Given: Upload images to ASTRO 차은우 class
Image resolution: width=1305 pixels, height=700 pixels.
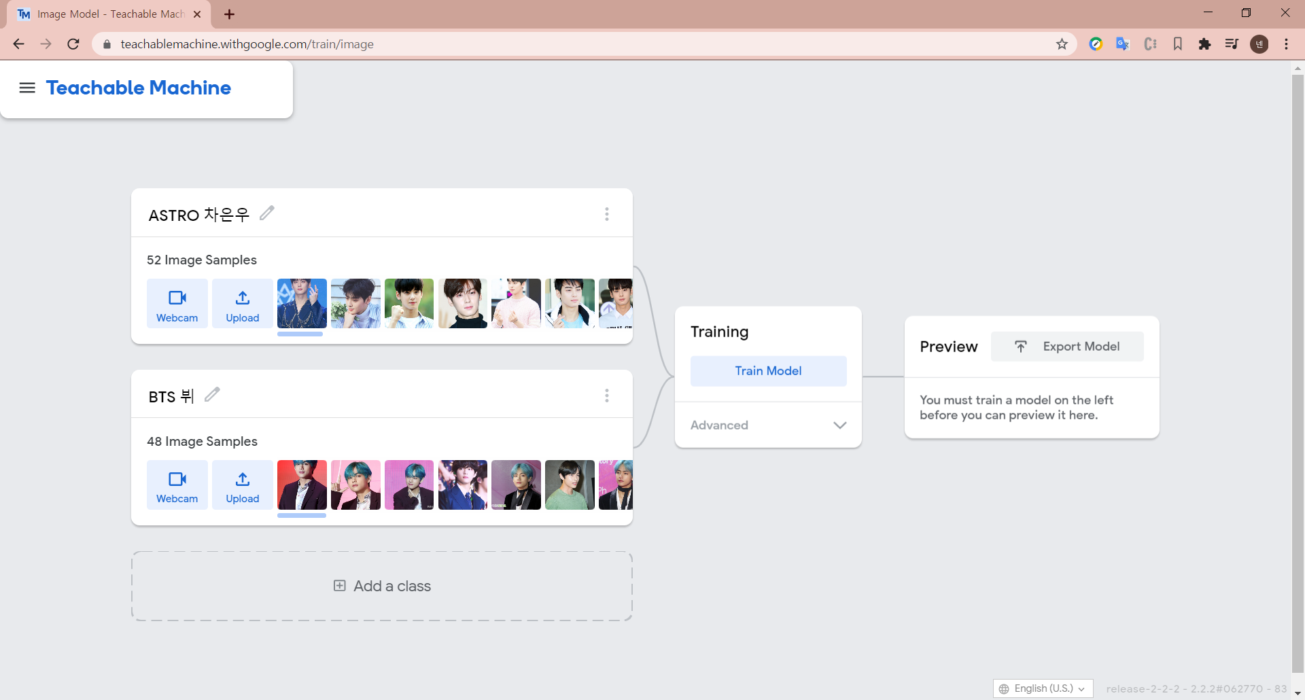Looking at the screenshot, I should (x=243, y=304).
